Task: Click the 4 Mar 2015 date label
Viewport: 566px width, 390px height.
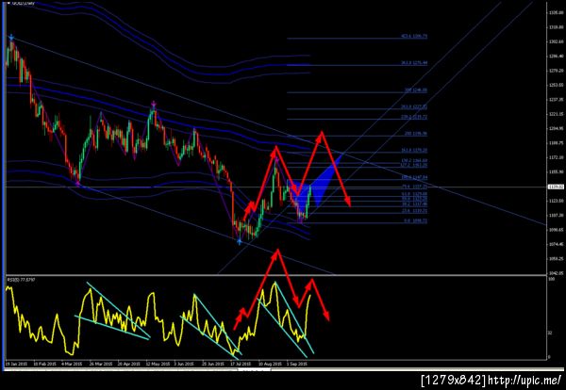Action: [73, 364]
